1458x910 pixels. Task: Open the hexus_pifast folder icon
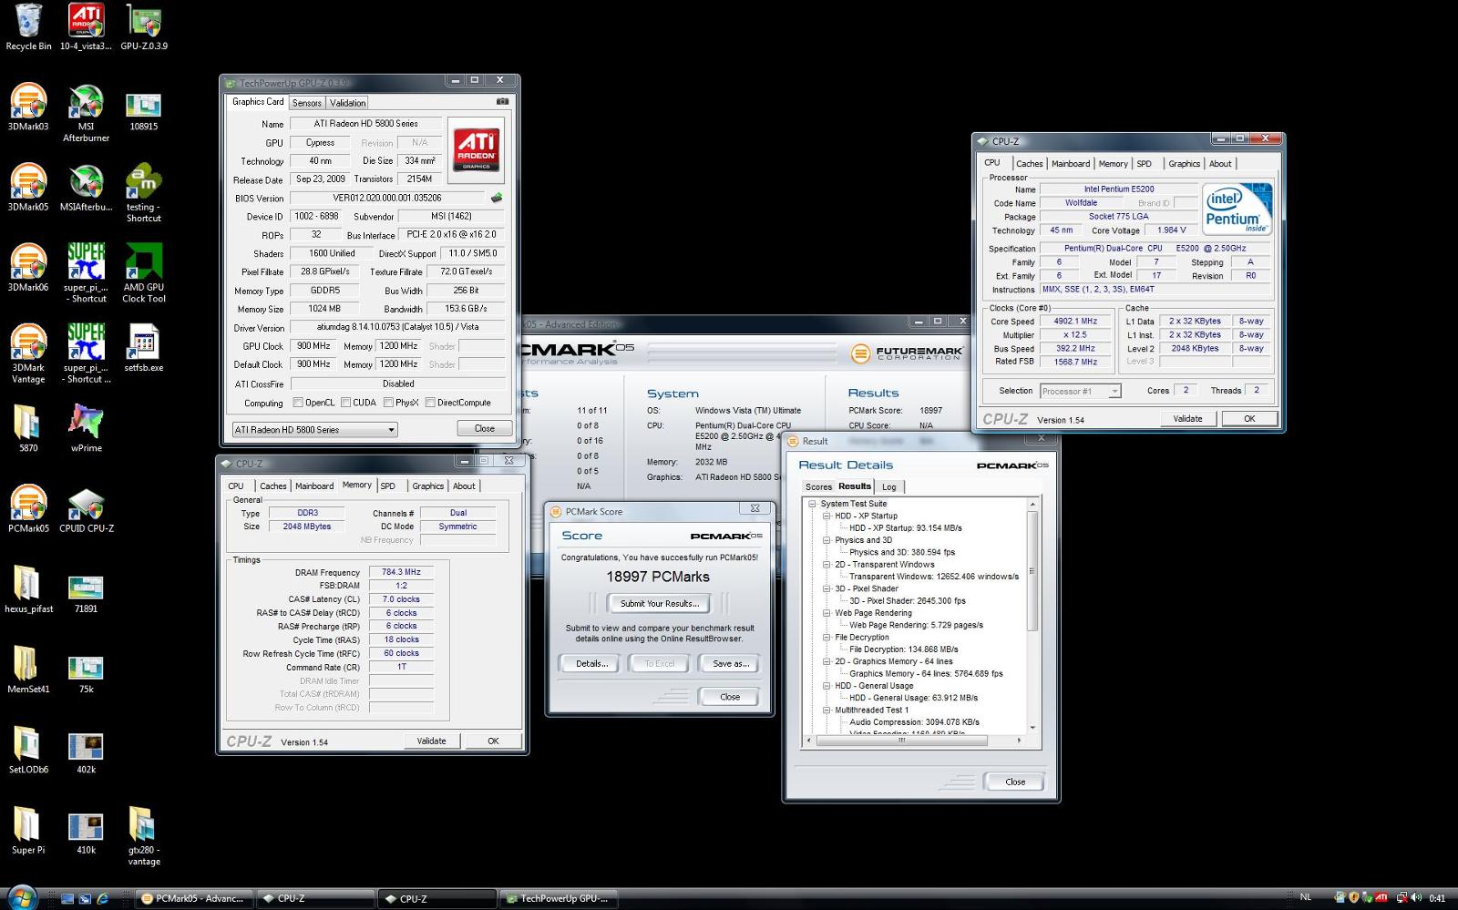(x=28, y=589)
